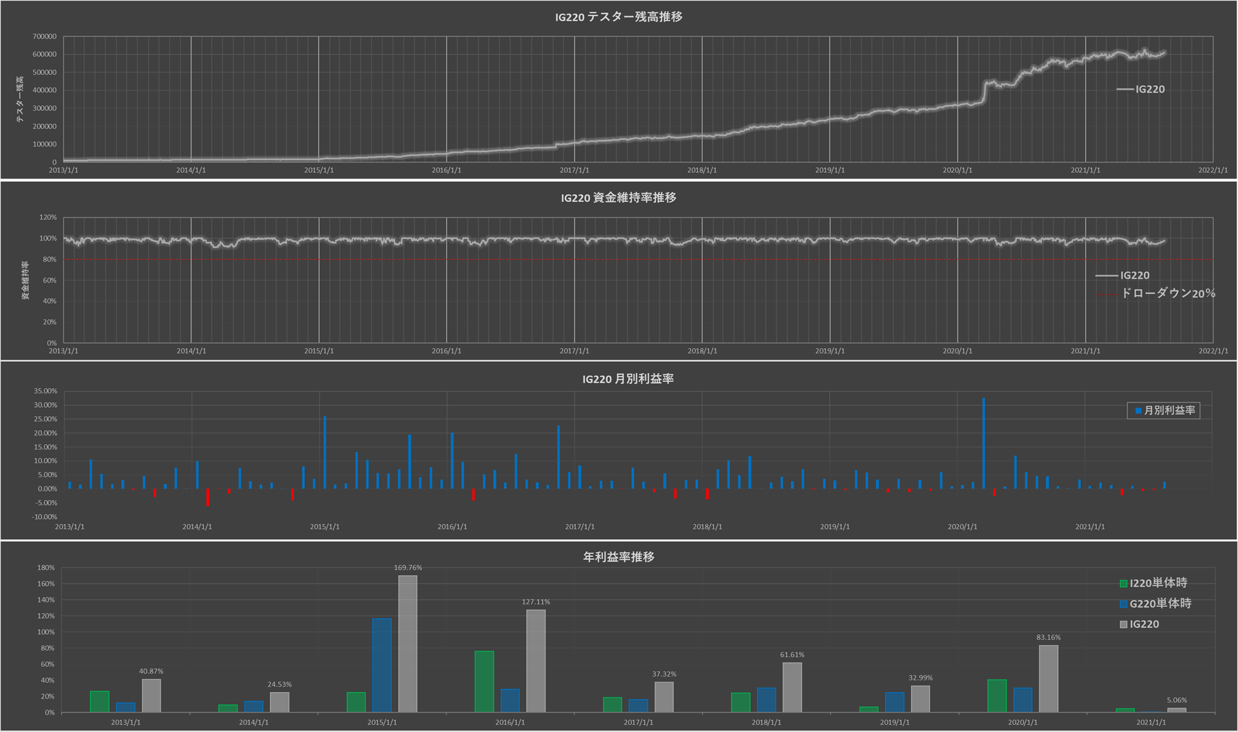This screenshot has width=1238, height=732.
Task: Click the blue 'G220単体時' legend swatch
Action: [1123, 604]
